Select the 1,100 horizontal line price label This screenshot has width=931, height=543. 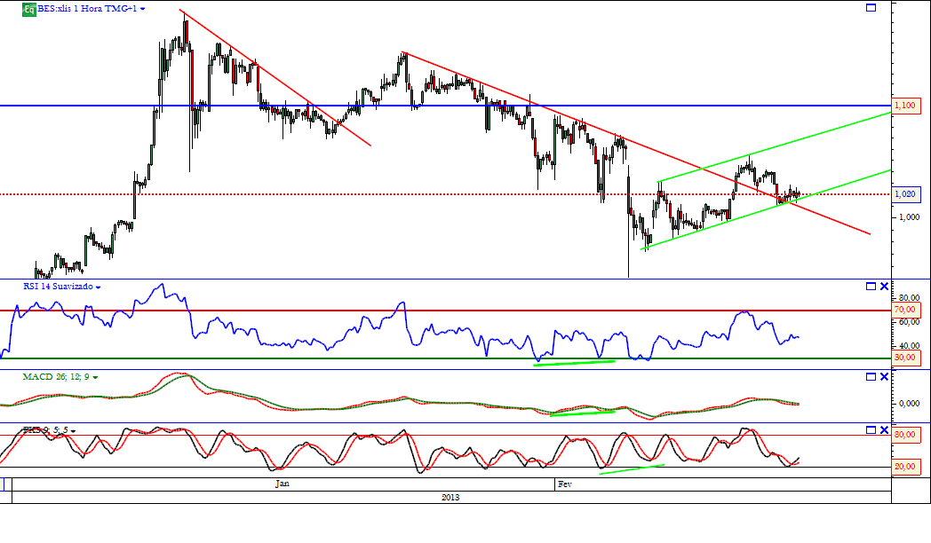tap(906, 106)
